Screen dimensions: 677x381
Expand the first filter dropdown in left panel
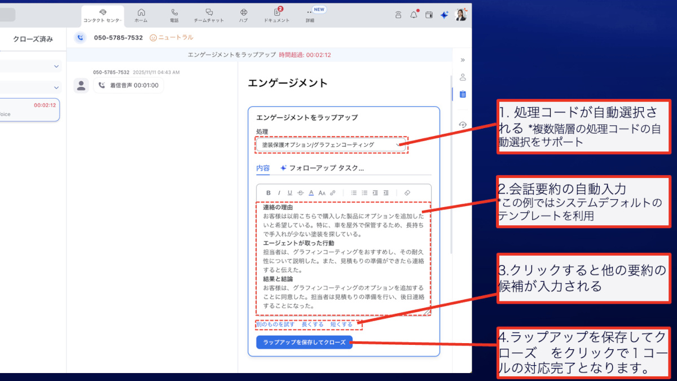click(x=30, y=66)
